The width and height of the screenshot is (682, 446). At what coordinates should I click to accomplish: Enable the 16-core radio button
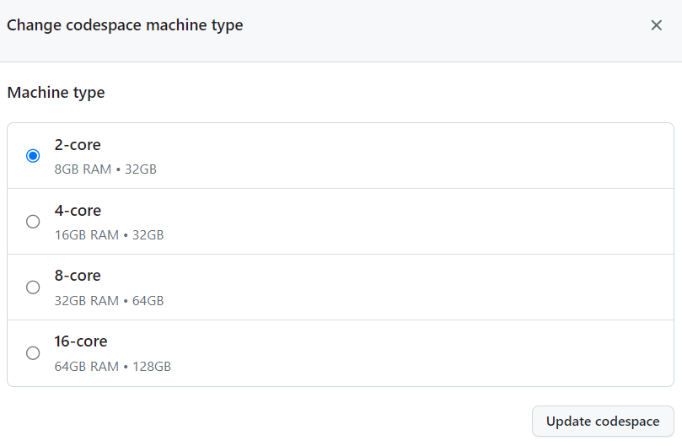coord(33,353)
